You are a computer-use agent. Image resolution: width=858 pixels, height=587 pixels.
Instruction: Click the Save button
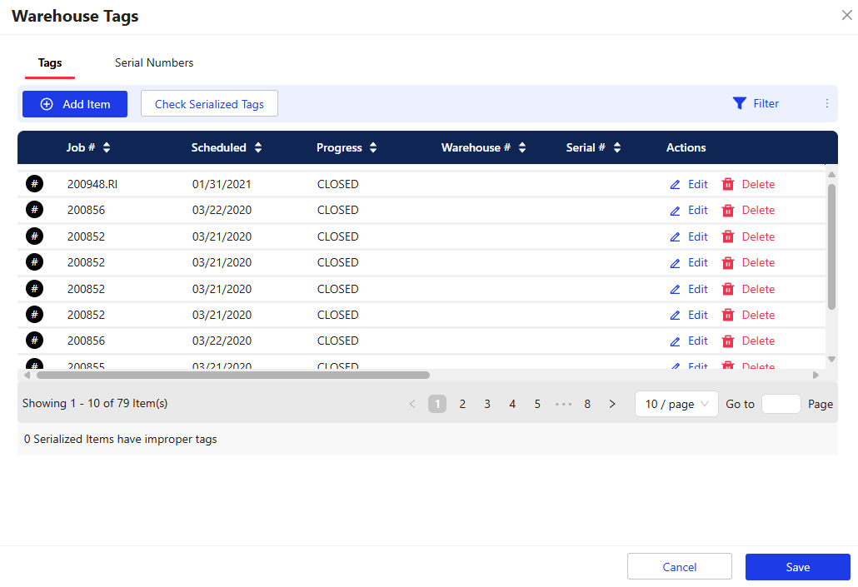(x=798, y=567)
